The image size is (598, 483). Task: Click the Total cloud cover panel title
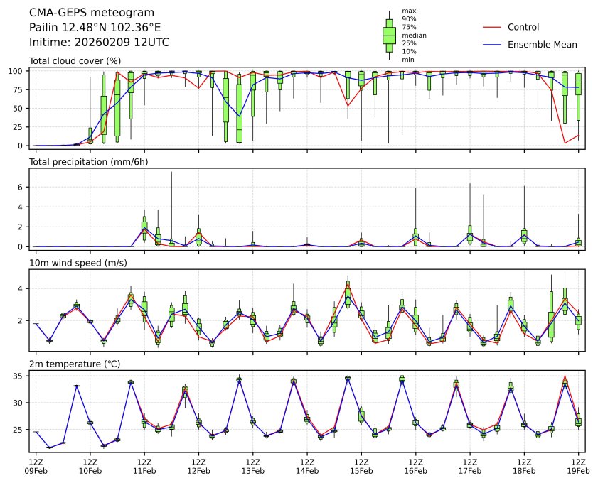(x=75, y=61)
